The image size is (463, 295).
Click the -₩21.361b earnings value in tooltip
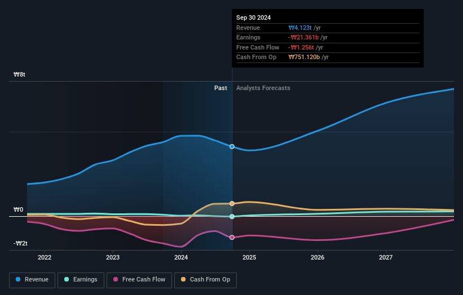tap(303, 37)
